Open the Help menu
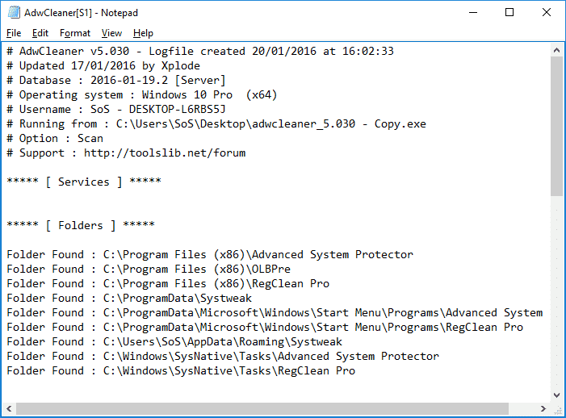This screenshot has width=566, height=418. pyautogui.click(x=143, y=33)
